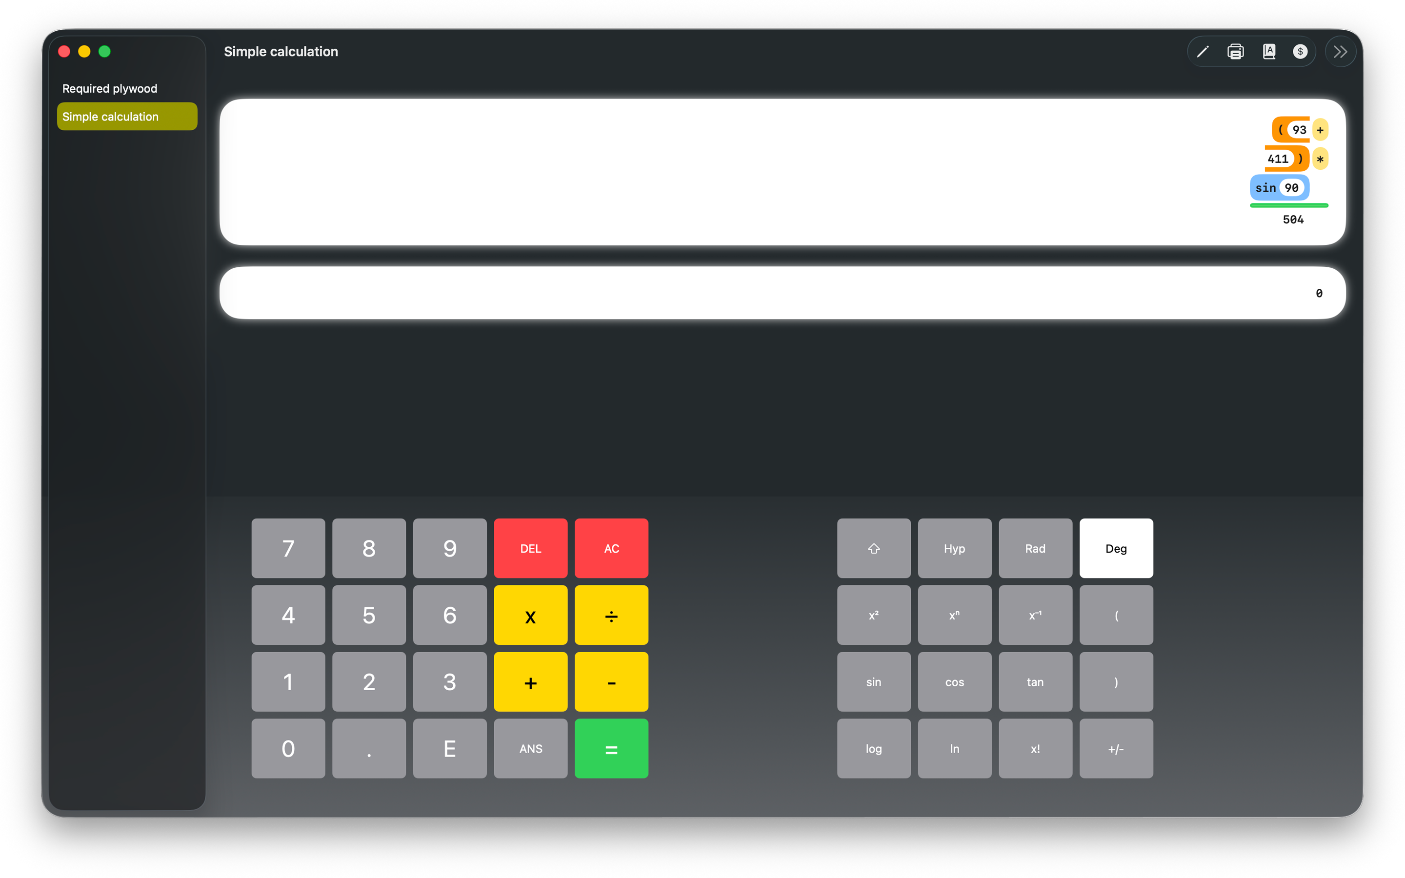Image resolution: width=1405 pixels, height=878 pixels.
Task: Click the tan function key
Action: tap(1035, 682)
